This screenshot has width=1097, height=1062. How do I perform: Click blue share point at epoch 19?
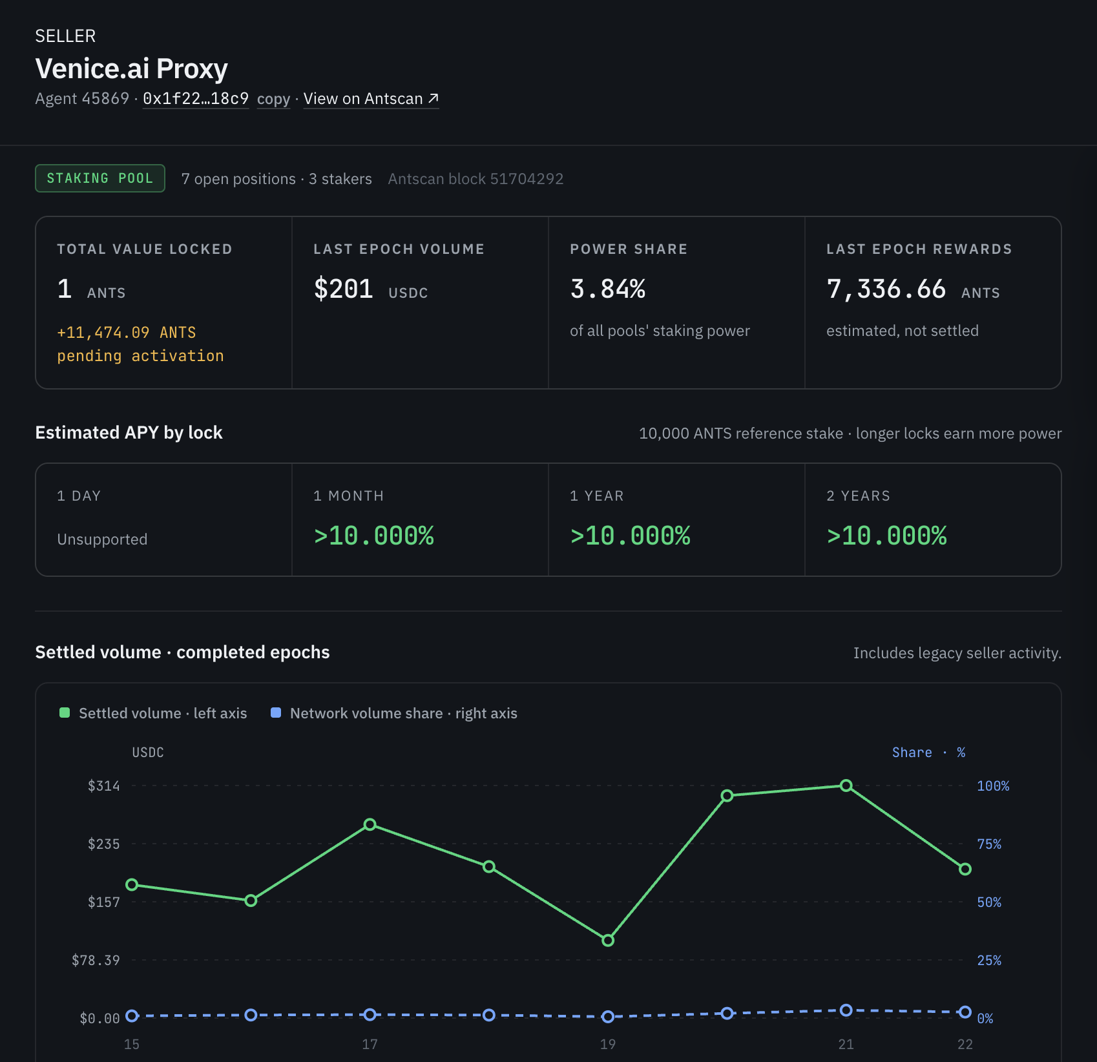point(608,1017)
